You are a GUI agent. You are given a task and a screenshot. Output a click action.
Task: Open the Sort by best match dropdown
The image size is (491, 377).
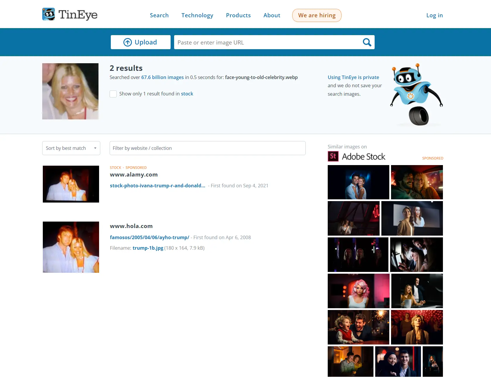tap(71, 148)
